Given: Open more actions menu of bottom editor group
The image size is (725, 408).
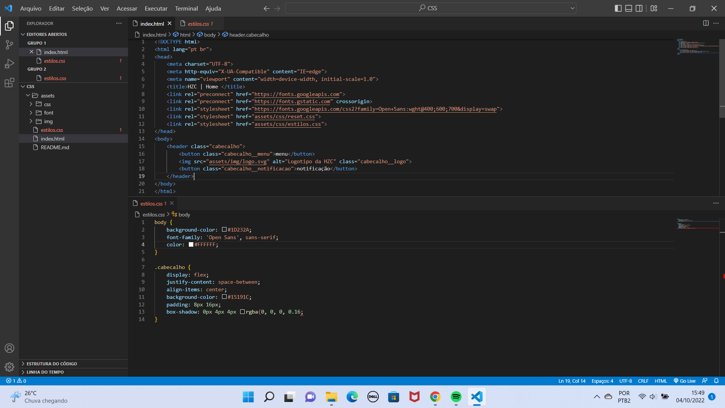Looking at the screenshot, I should coord(716,203).
